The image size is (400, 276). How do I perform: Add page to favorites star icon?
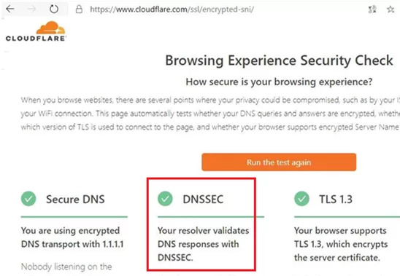(x=391, y=9)
